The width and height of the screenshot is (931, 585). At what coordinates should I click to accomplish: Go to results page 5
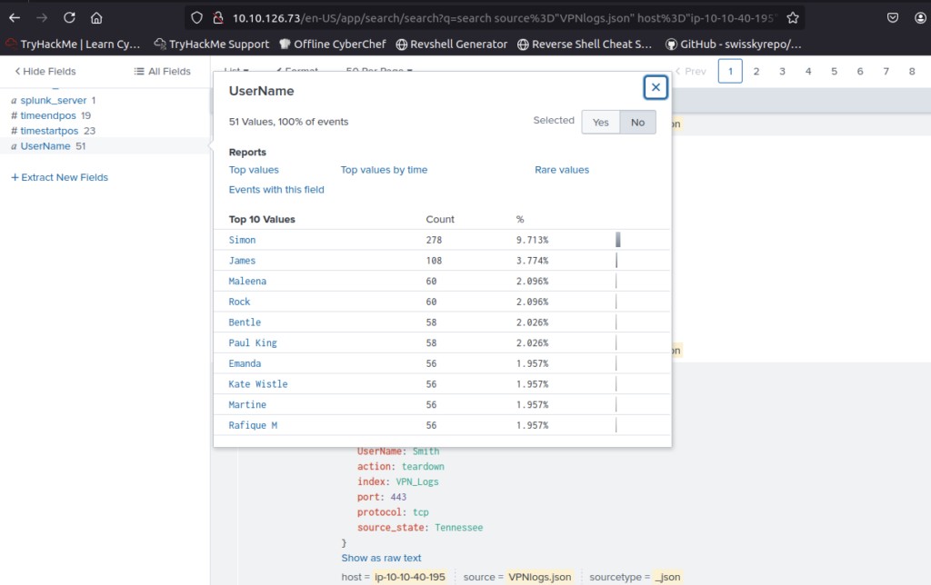(x=835, y=71)
